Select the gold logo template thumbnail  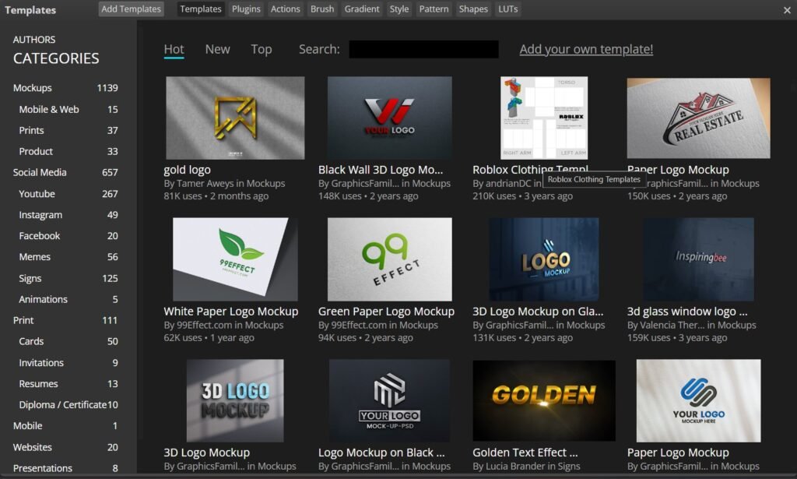pos(235,118)
